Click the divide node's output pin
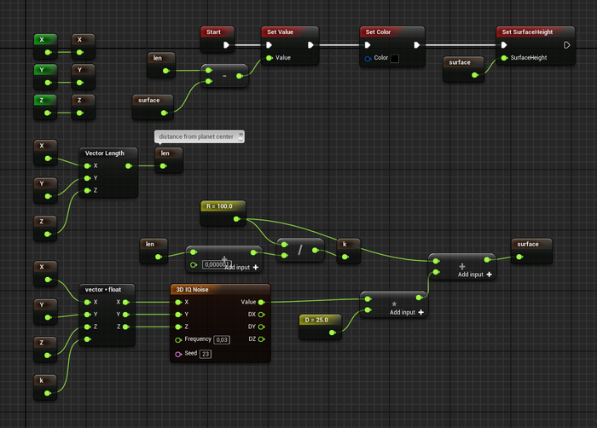Viewport: 597px width, 428px height. [315, 250]
